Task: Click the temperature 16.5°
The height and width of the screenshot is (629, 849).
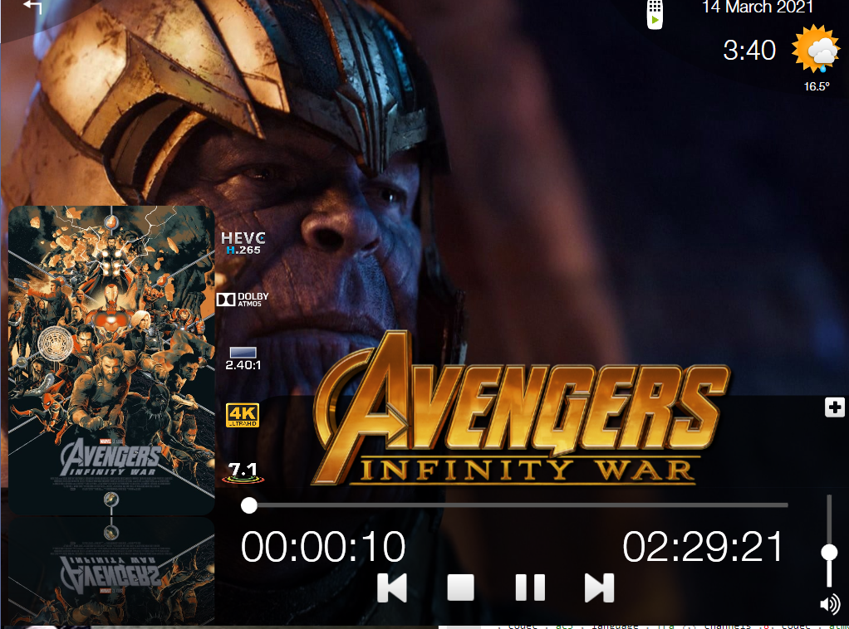Action: (817, 86)
